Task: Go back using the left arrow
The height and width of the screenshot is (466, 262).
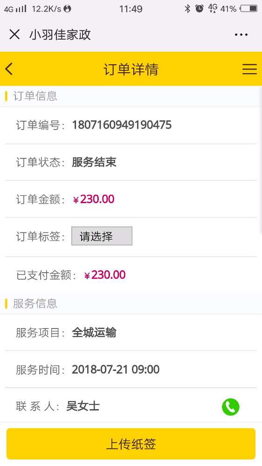Action: [9, 69]
